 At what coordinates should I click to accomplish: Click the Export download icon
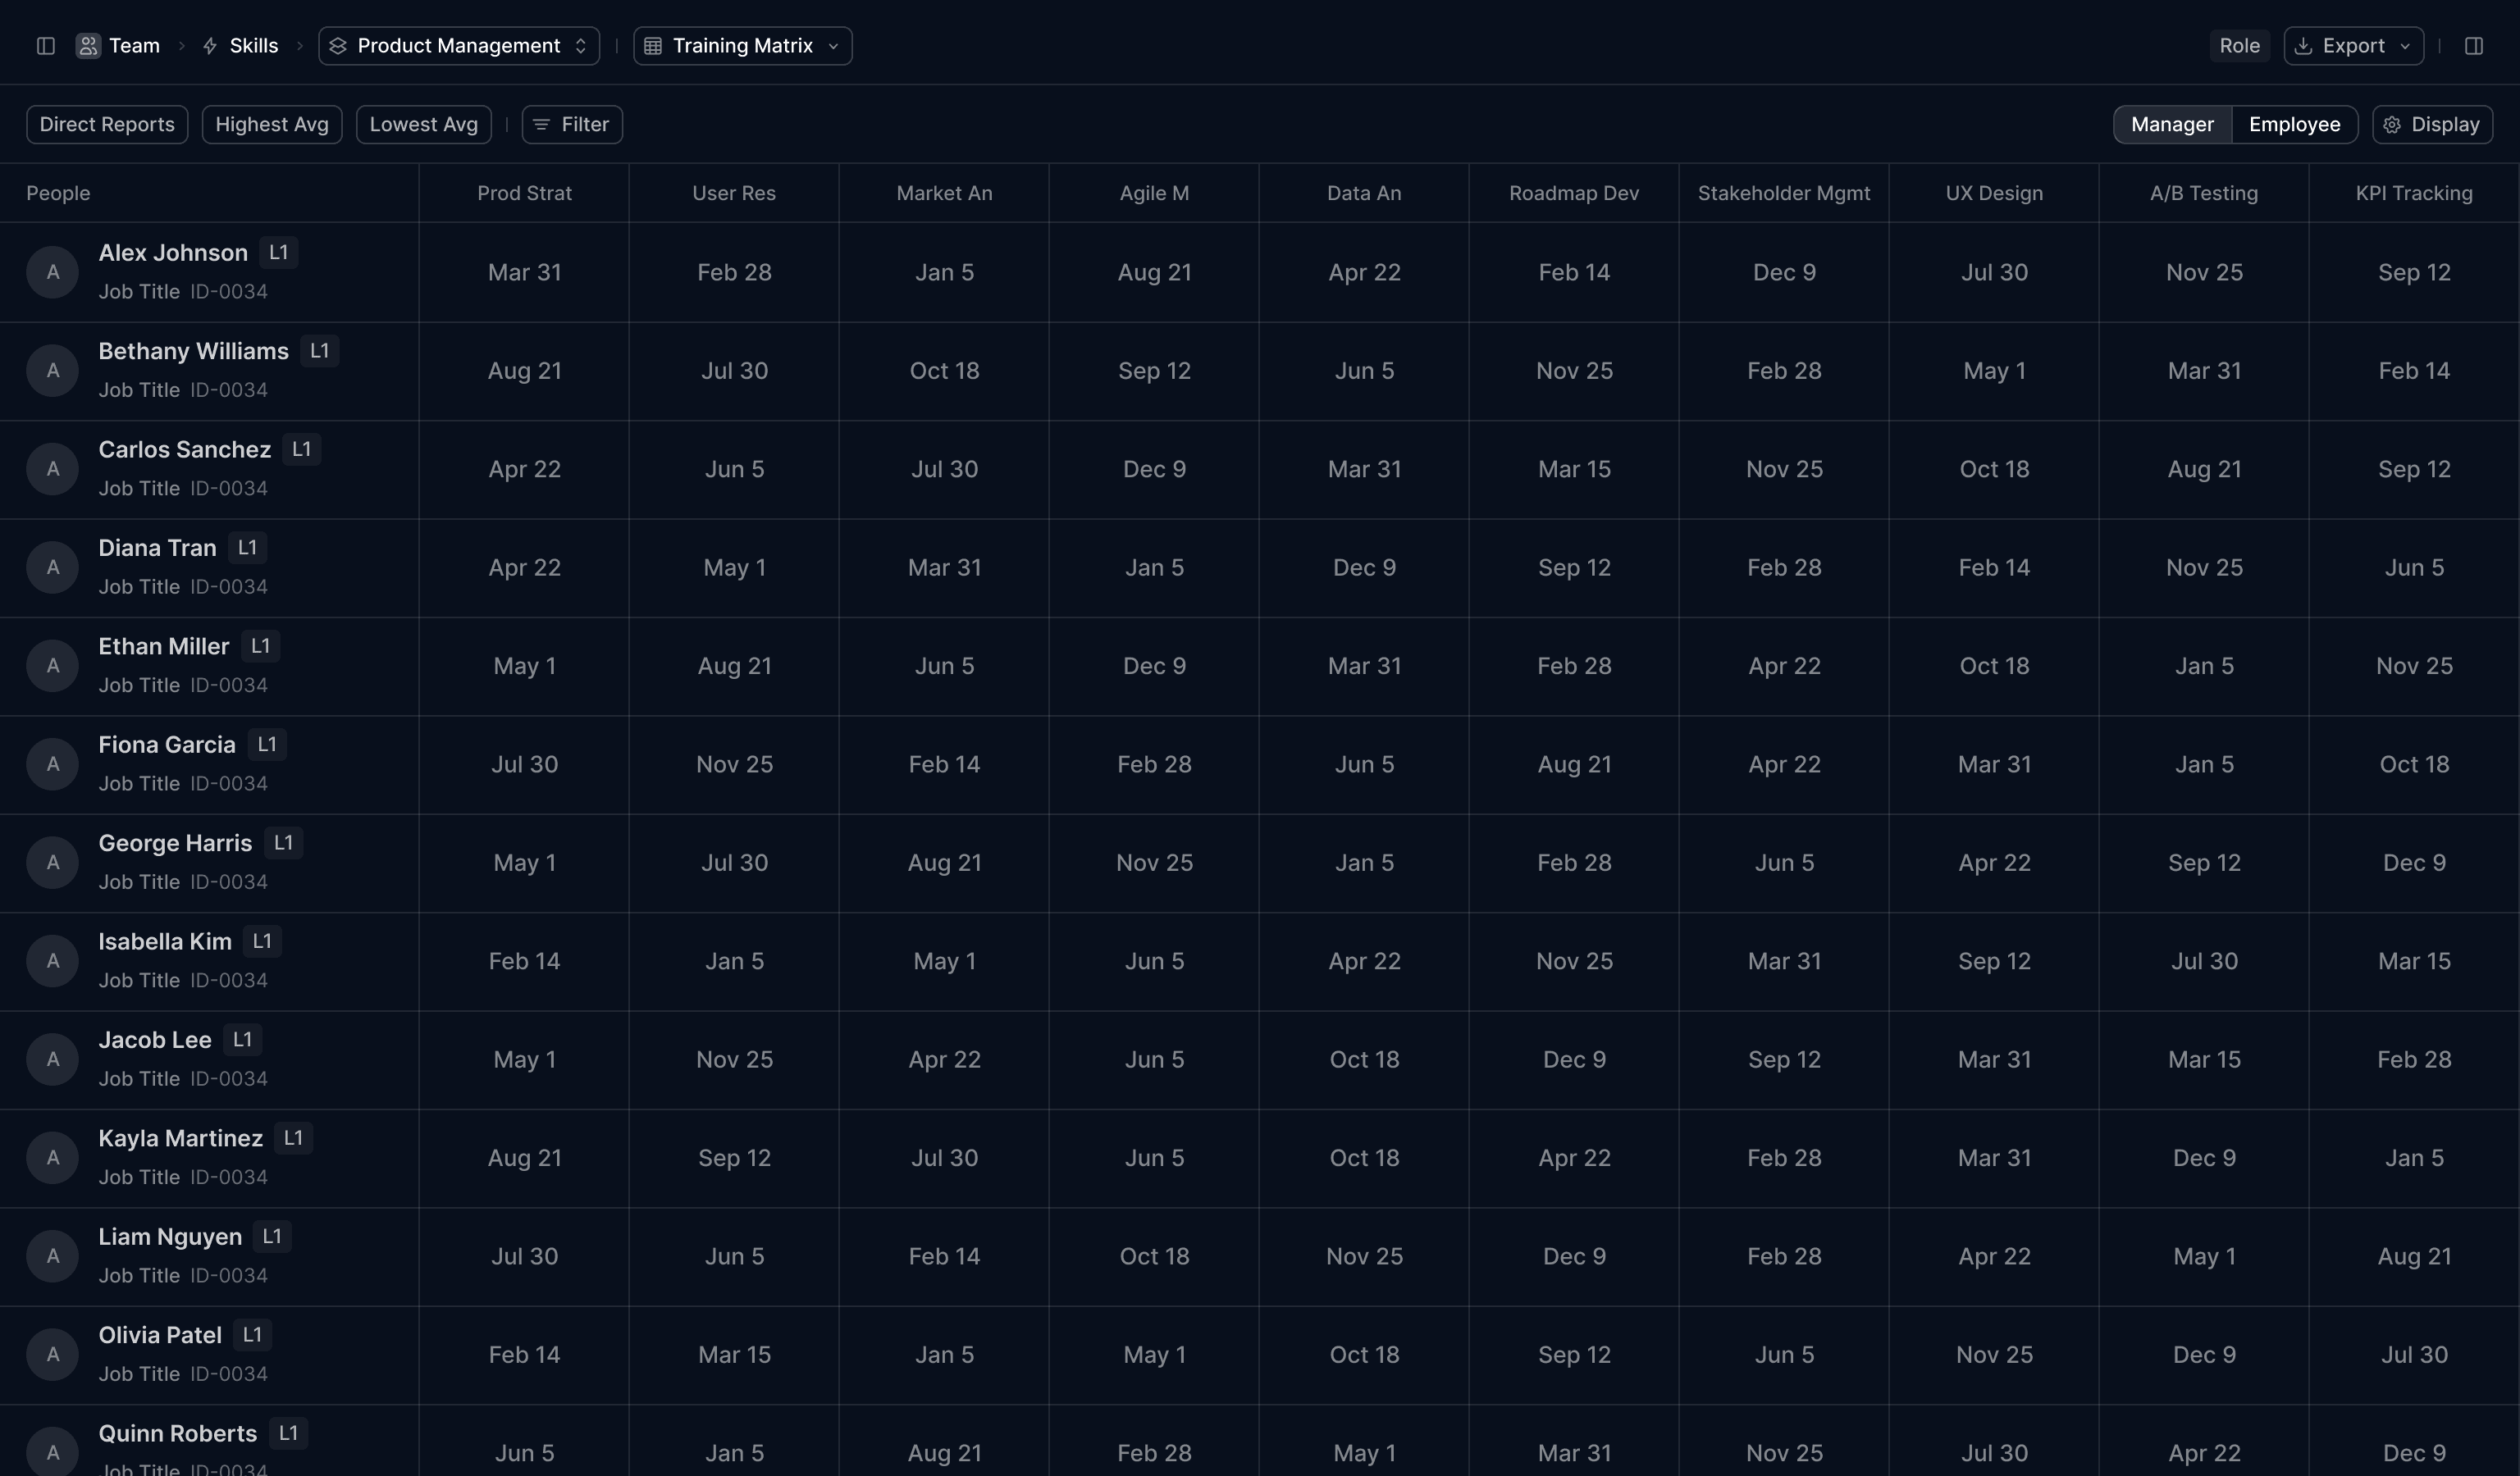[2303, 46]
